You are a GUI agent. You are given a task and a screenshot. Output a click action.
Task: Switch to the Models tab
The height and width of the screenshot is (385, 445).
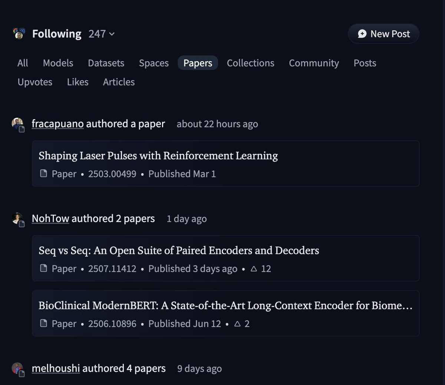[58, 63]
